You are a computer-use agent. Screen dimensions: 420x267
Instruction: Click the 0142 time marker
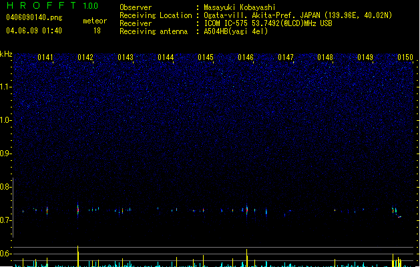(85, 57)
